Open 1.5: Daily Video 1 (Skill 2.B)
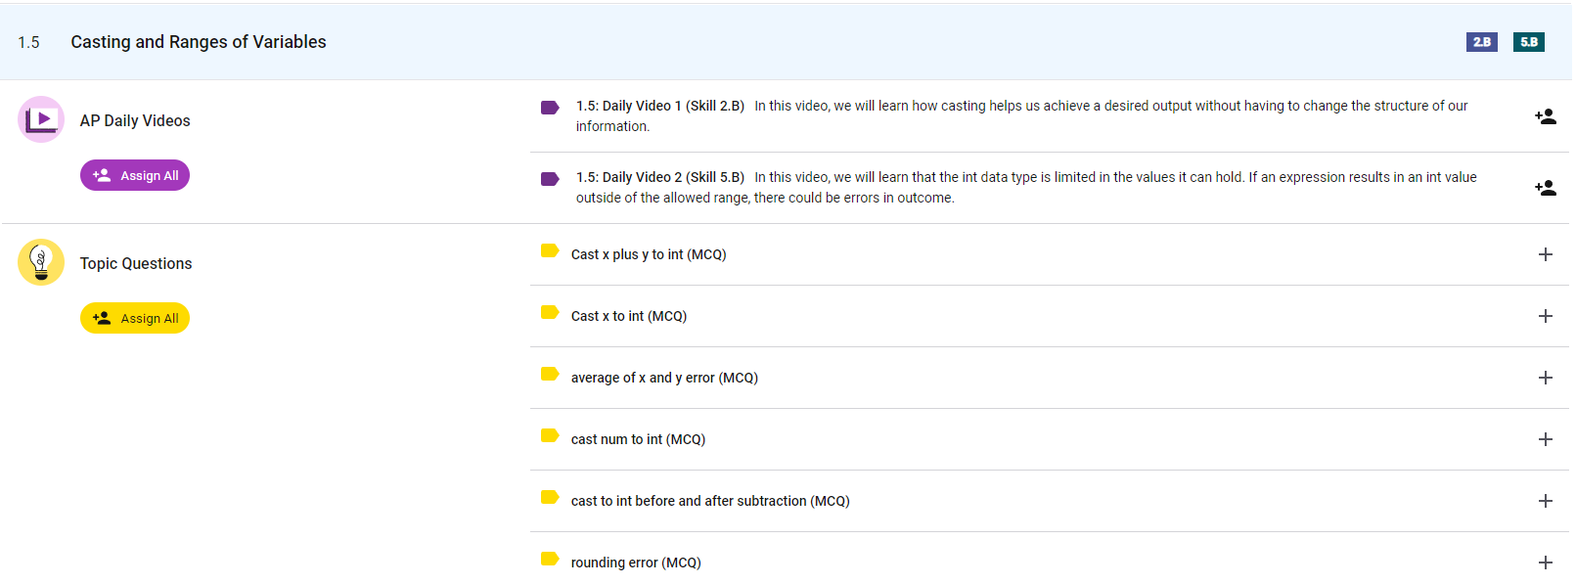This screenshot has height=585, width=1576. tap(660, 106)
